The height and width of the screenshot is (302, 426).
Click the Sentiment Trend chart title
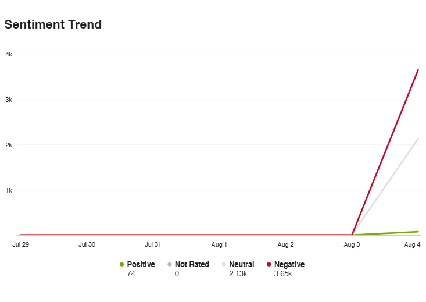53,24
